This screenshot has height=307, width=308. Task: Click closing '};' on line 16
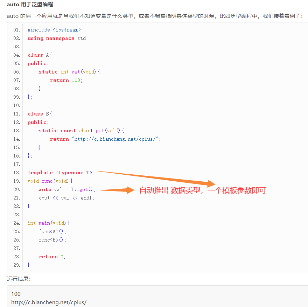(x=30, y=156)
